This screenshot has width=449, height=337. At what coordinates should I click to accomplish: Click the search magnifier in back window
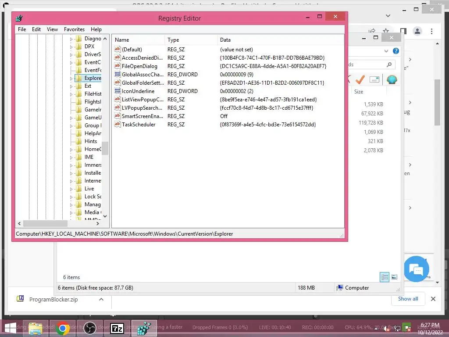(x=389, y=65)
